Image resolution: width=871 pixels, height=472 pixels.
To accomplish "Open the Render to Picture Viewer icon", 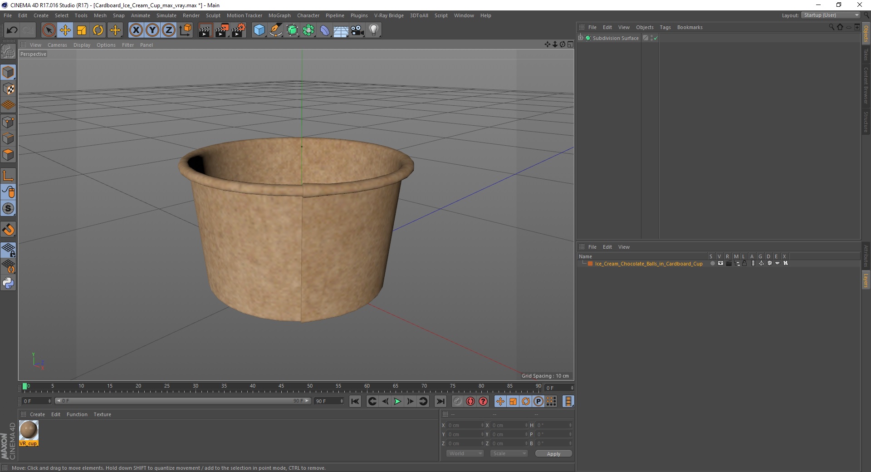I will tap(222, 30).
